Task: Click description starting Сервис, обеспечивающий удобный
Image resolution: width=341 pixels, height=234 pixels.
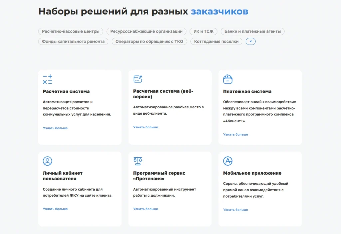Action: pos(255,190)
